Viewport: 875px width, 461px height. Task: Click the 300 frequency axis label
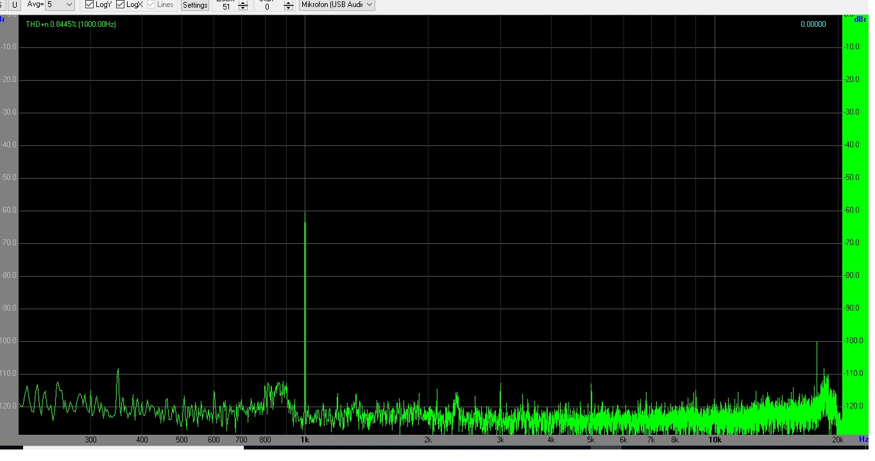[x=90, y=440]
